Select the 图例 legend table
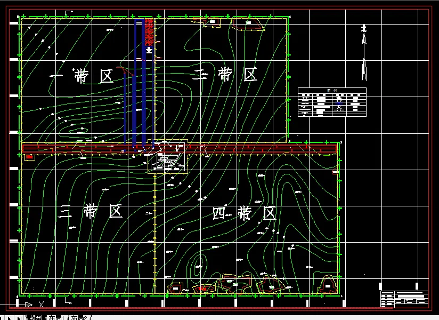The height and width of the screenshot is (320, 439). (x=332, y=102)
